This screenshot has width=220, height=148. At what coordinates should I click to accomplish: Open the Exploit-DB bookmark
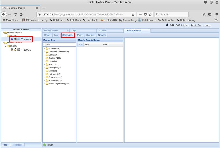pyautogui.click(x=109, y=20)
